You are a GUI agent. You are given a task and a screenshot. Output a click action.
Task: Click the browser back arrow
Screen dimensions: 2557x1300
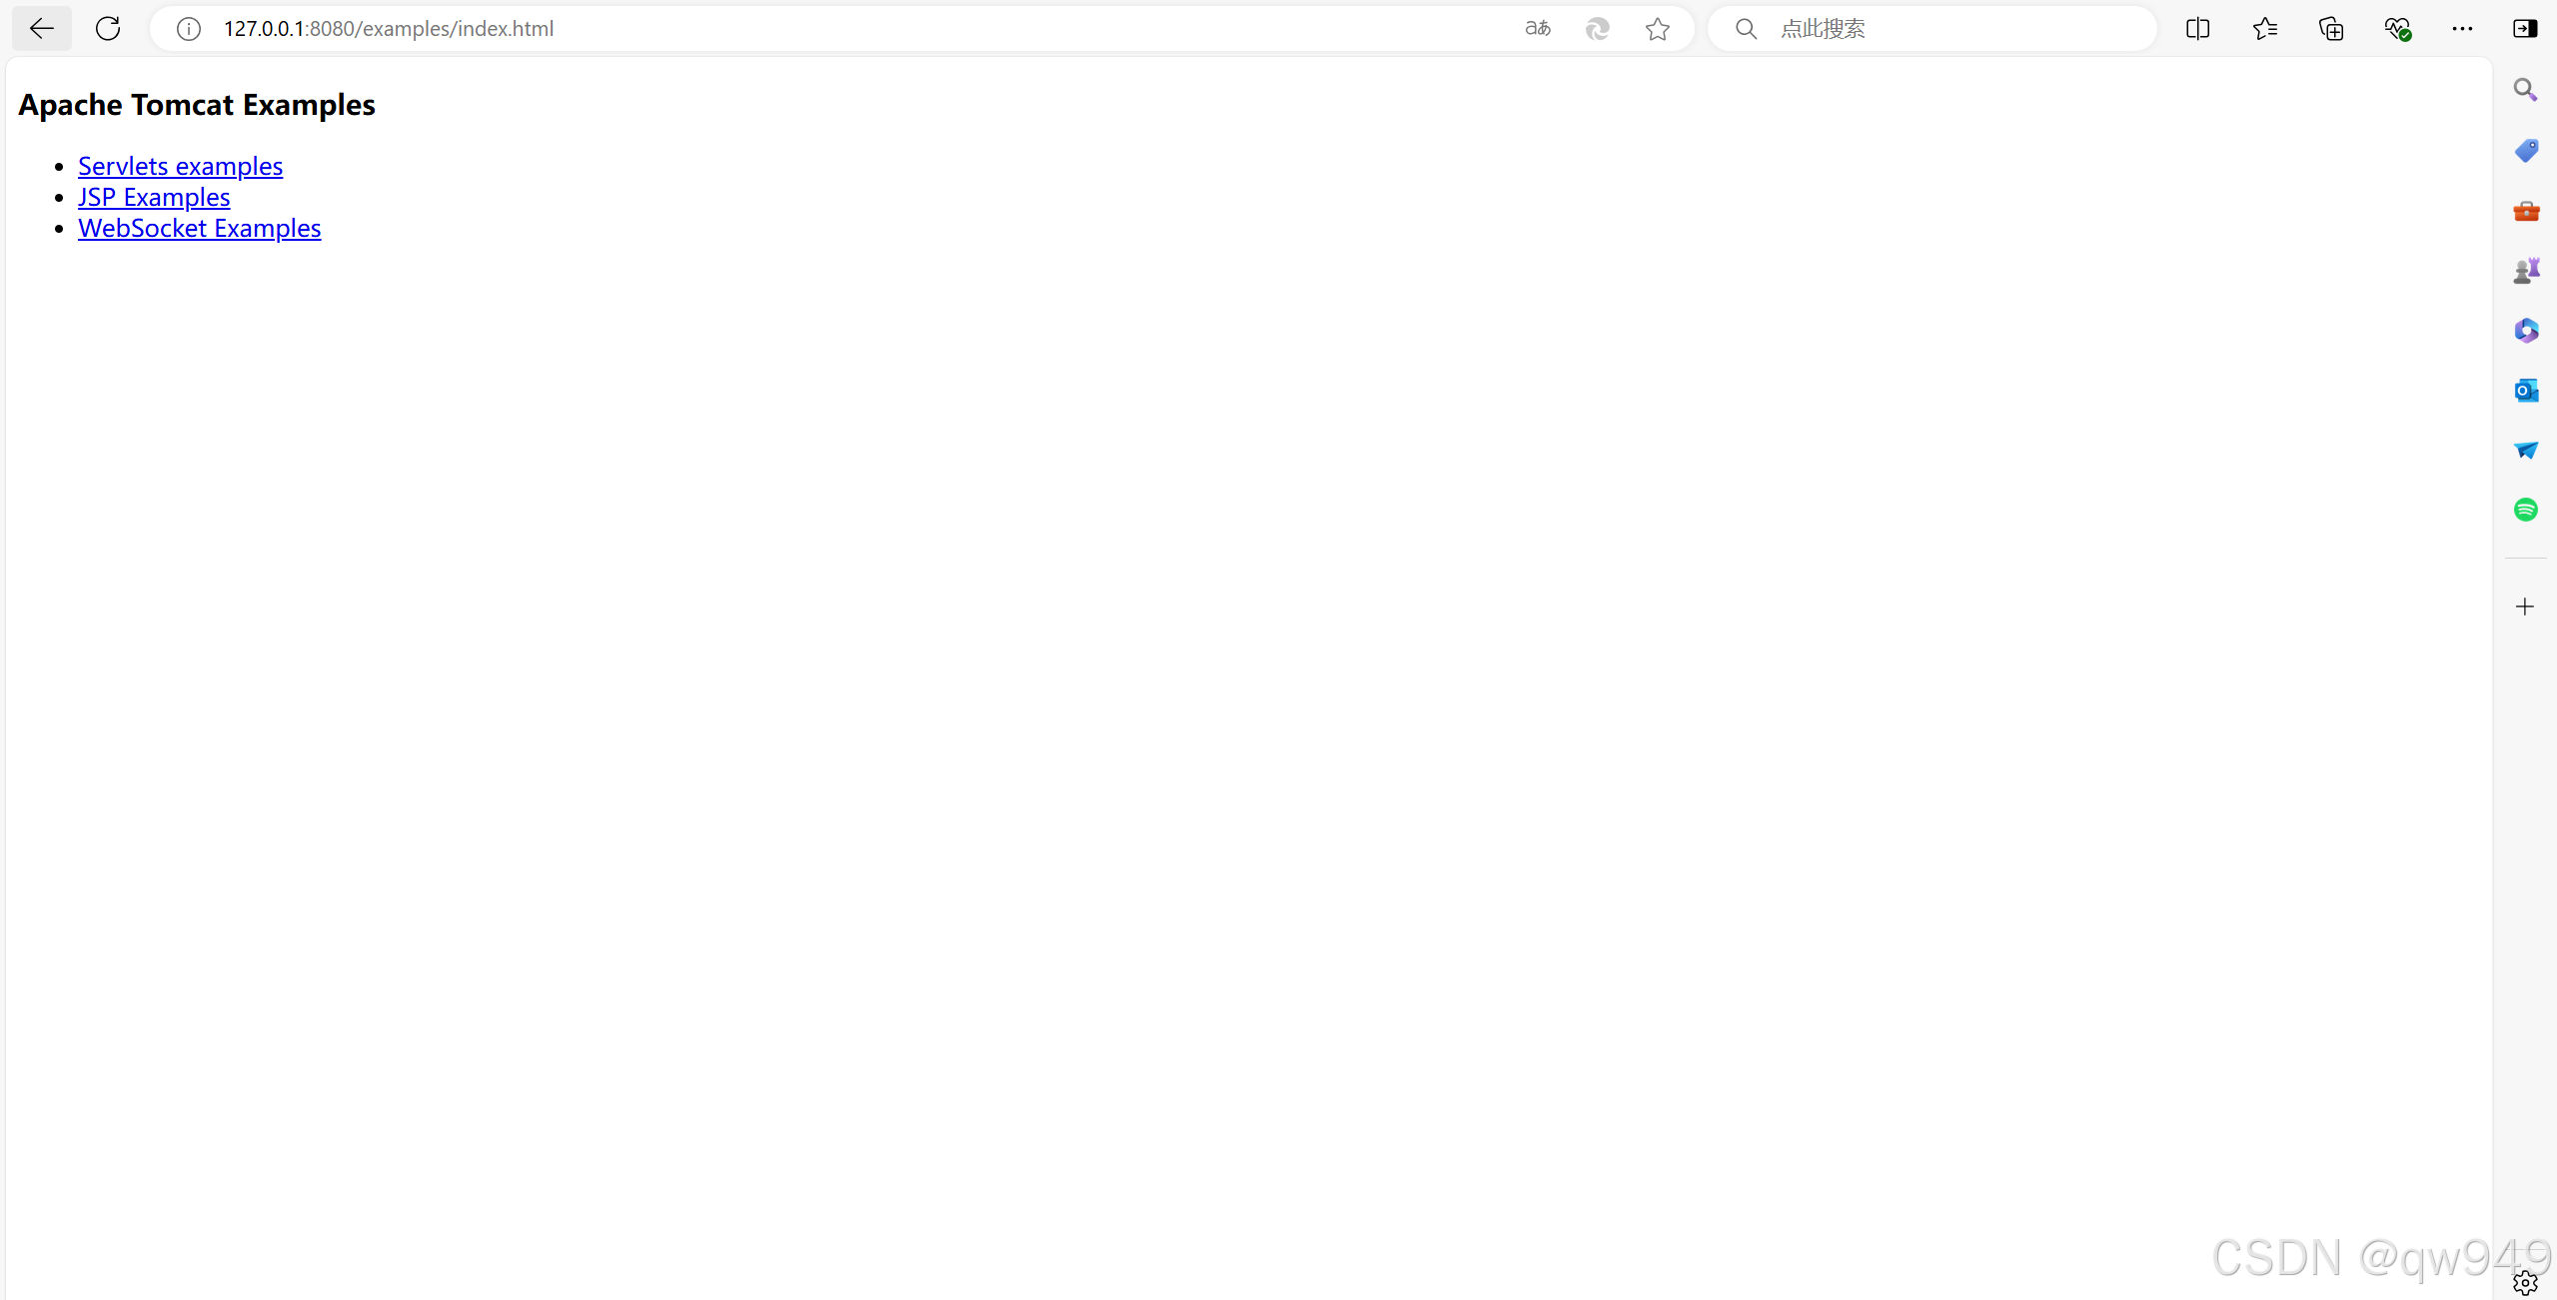(x=41, y=28)
